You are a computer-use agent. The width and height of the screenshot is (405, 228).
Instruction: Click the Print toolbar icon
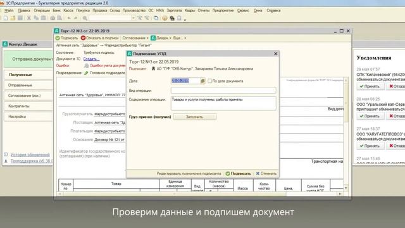tap(53, 18)
